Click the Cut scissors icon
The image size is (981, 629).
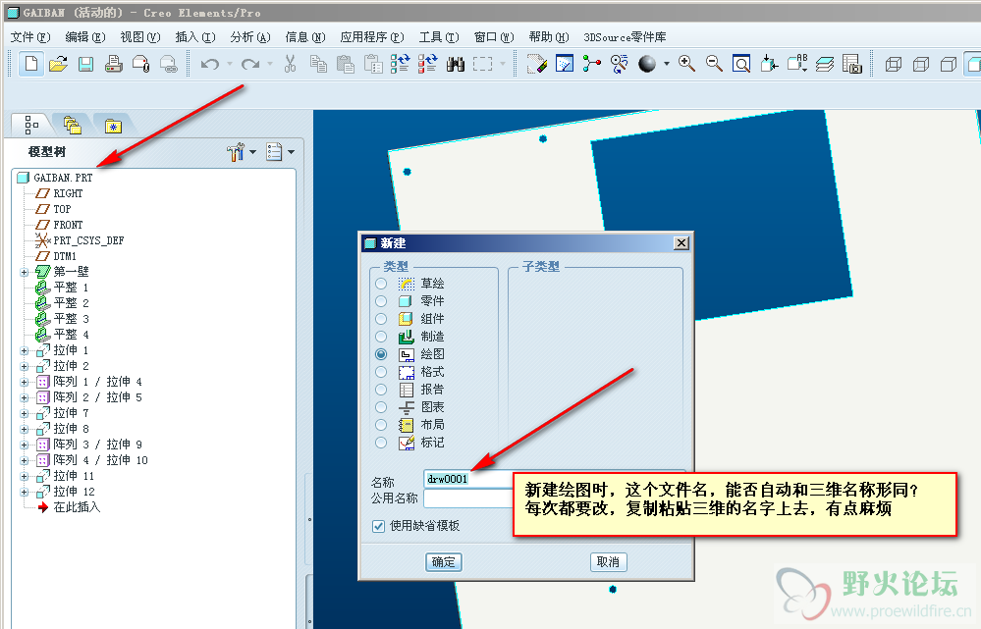point(290,64)
